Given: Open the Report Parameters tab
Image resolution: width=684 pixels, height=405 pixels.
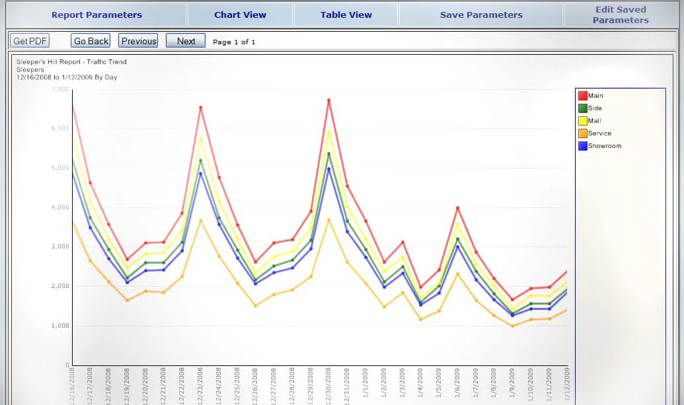Looking at the screenshot, I should (x=96, y=15).
